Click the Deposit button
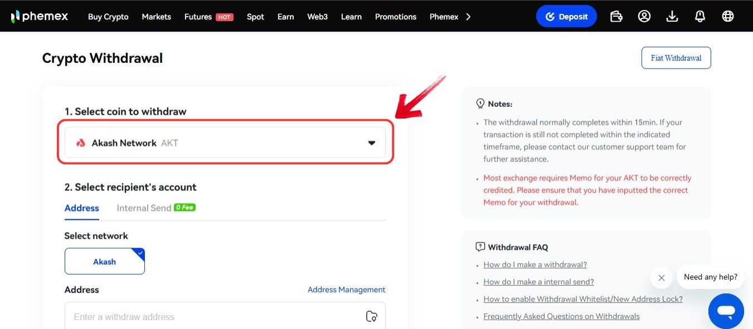 pyautogui.click(x=566, y=16)
